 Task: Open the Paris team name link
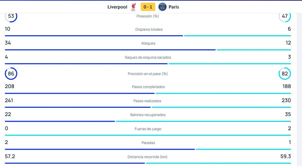coord(174,7)
